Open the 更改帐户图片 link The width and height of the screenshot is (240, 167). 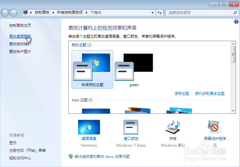click(x=20, y=52)
